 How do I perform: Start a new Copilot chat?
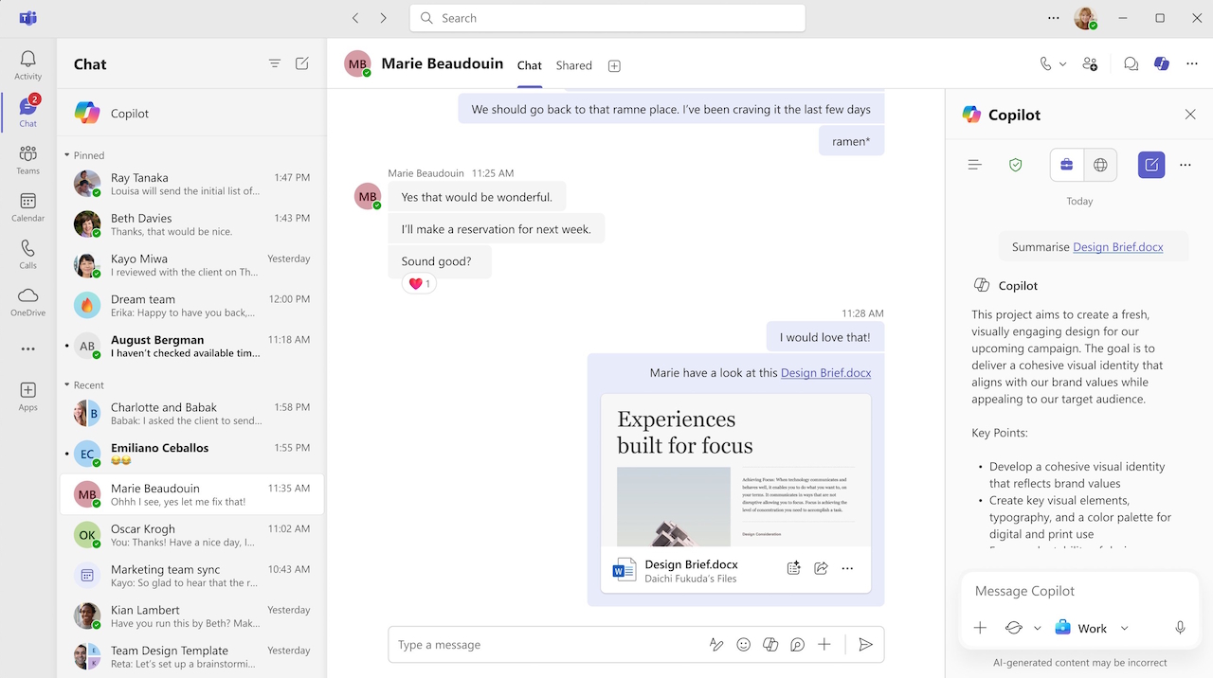[1151, 165]
